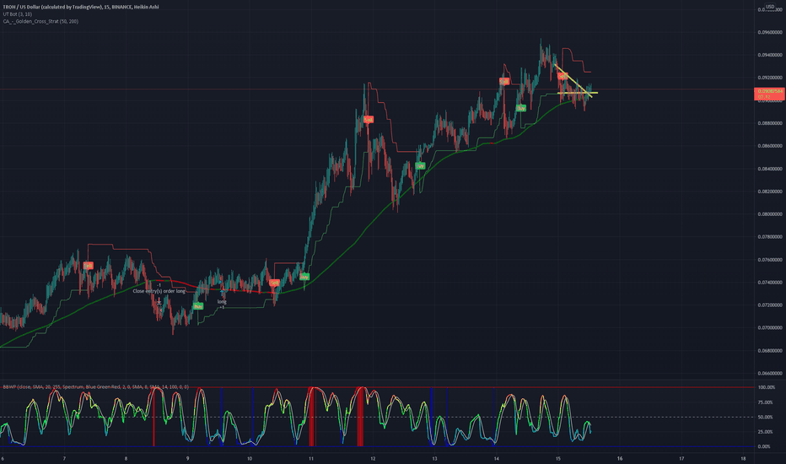Click the Buy marker just before date 11

(304, 277)
